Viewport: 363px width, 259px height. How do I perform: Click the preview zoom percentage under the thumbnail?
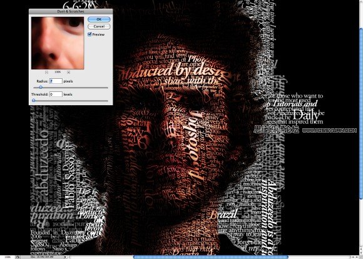click(58, 72)
